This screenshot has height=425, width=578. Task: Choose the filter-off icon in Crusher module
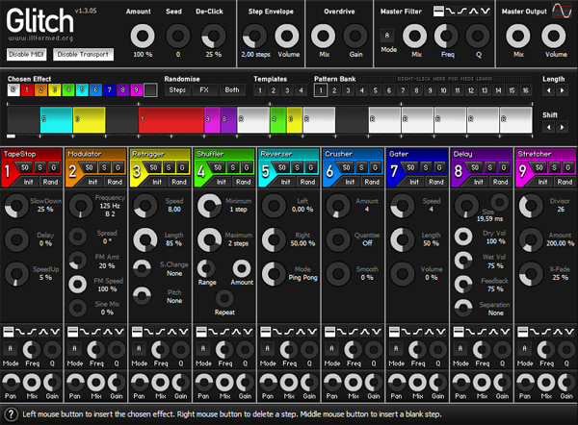coord(329,332)
